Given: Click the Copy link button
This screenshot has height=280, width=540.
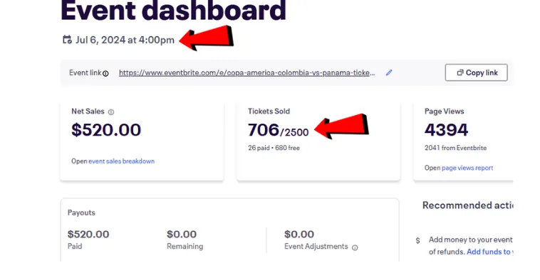Looking at the screenshot, I should point(477,72).
